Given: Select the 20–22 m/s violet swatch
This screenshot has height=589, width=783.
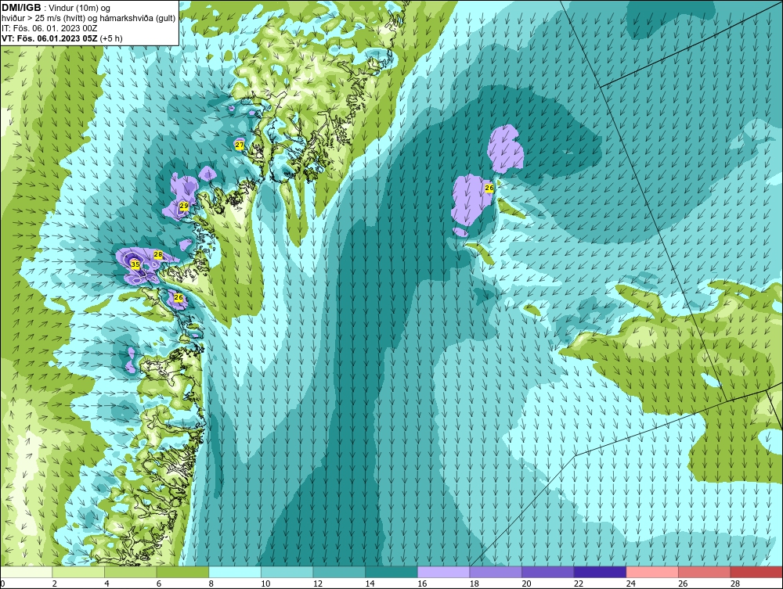Looking at the screenshot, I should (548, 572).
